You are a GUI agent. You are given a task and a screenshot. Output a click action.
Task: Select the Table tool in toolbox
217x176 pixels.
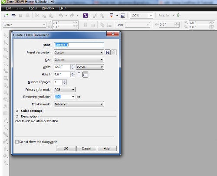point(6,114)
